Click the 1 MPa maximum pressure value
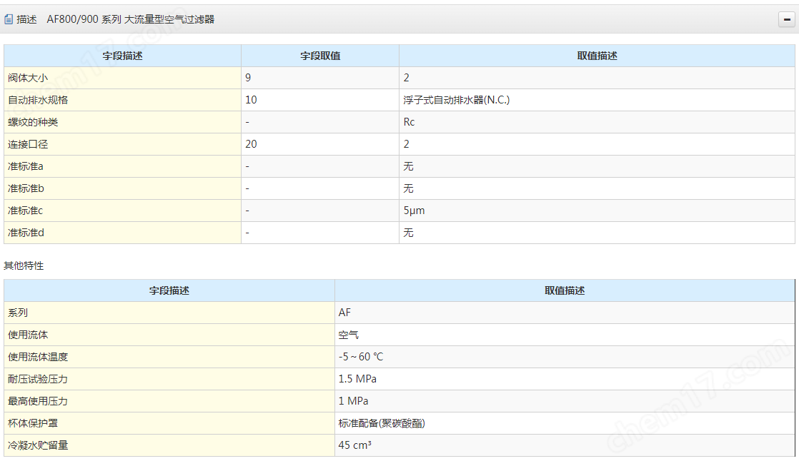Viewport: 799px width, 461px height. click(x=353, y=401)
